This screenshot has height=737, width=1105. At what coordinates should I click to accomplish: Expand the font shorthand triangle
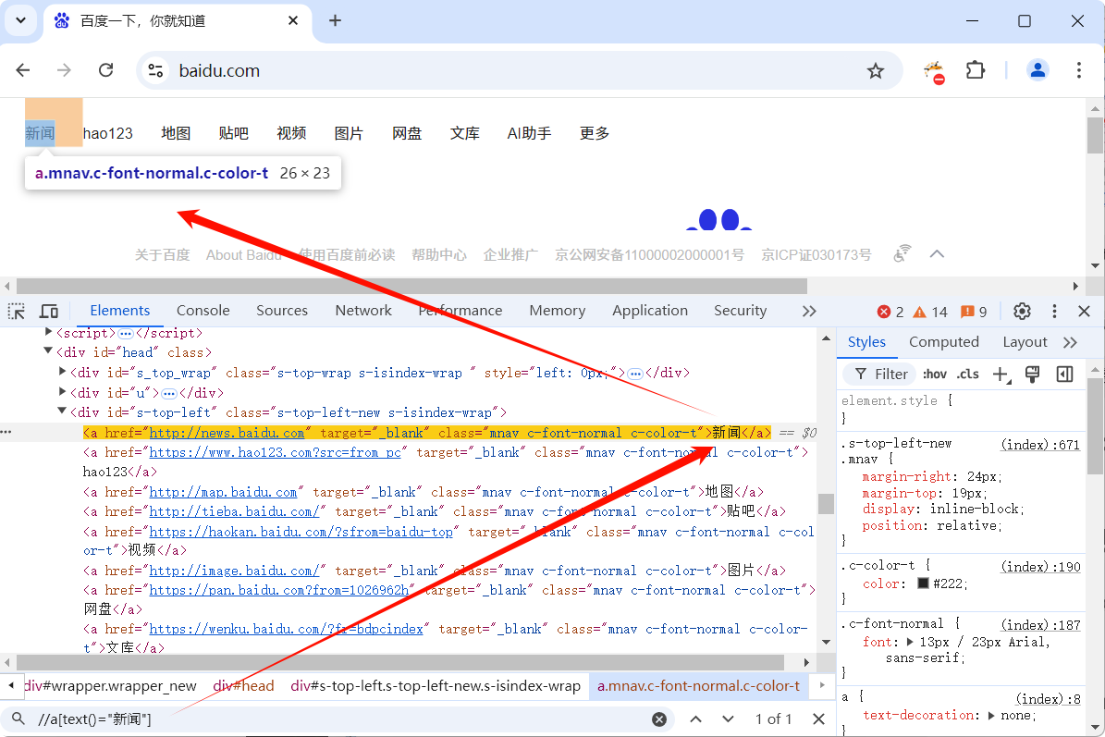(910, 642)
